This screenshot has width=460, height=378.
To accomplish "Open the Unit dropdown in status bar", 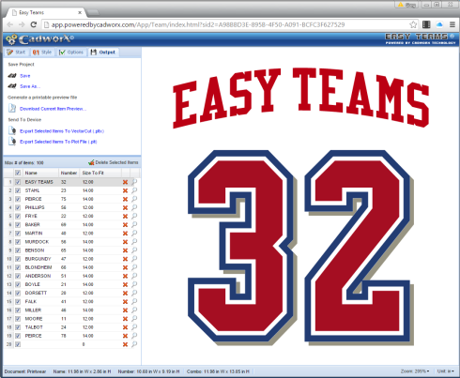I will click(446, 371).
